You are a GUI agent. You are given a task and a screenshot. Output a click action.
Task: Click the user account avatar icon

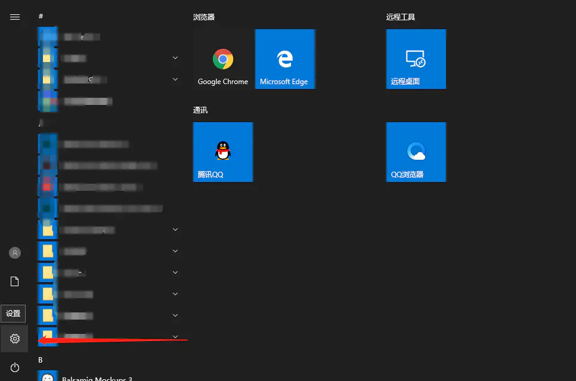click(x=15, y=253)
